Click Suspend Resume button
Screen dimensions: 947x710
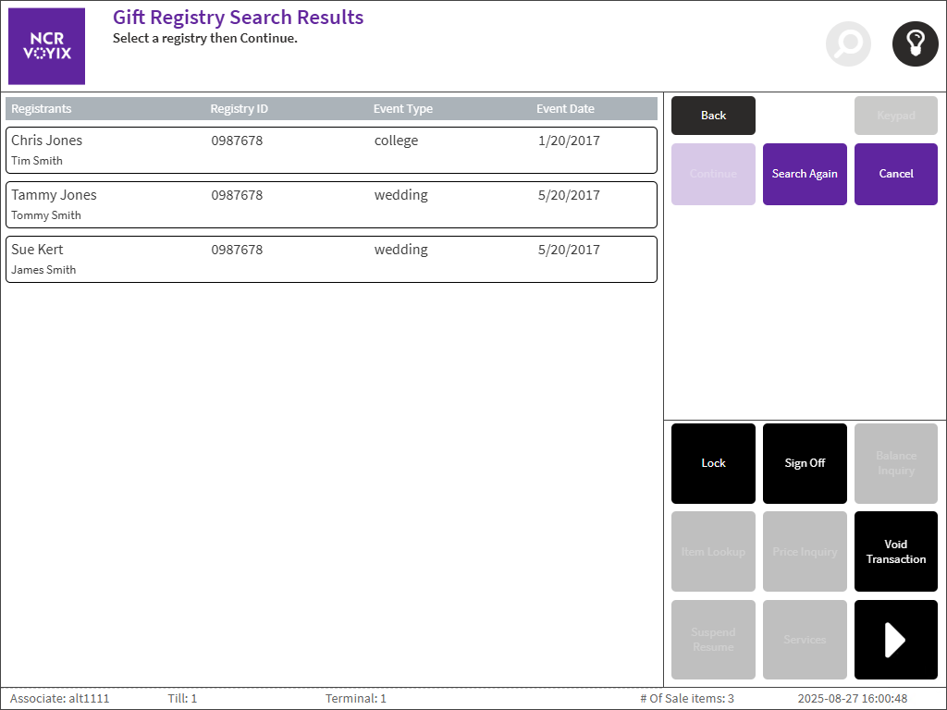tap(713, 640)
